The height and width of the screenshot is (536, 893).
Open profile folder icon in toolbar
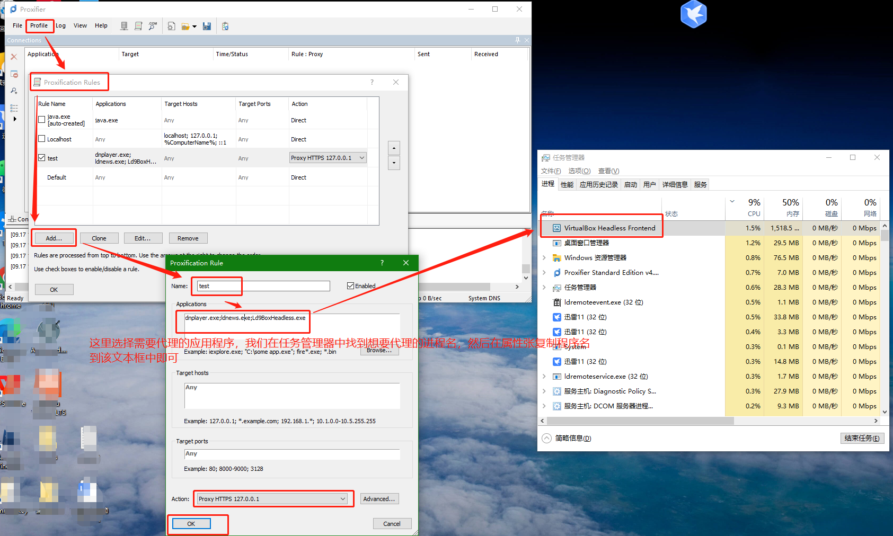pyautogui.click(x=185, y=26)
